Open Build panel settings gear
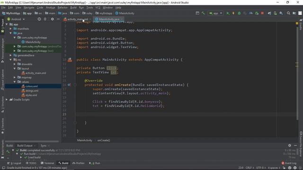The height and width of the screenshot is (170, 303). [x=289, y=145]
